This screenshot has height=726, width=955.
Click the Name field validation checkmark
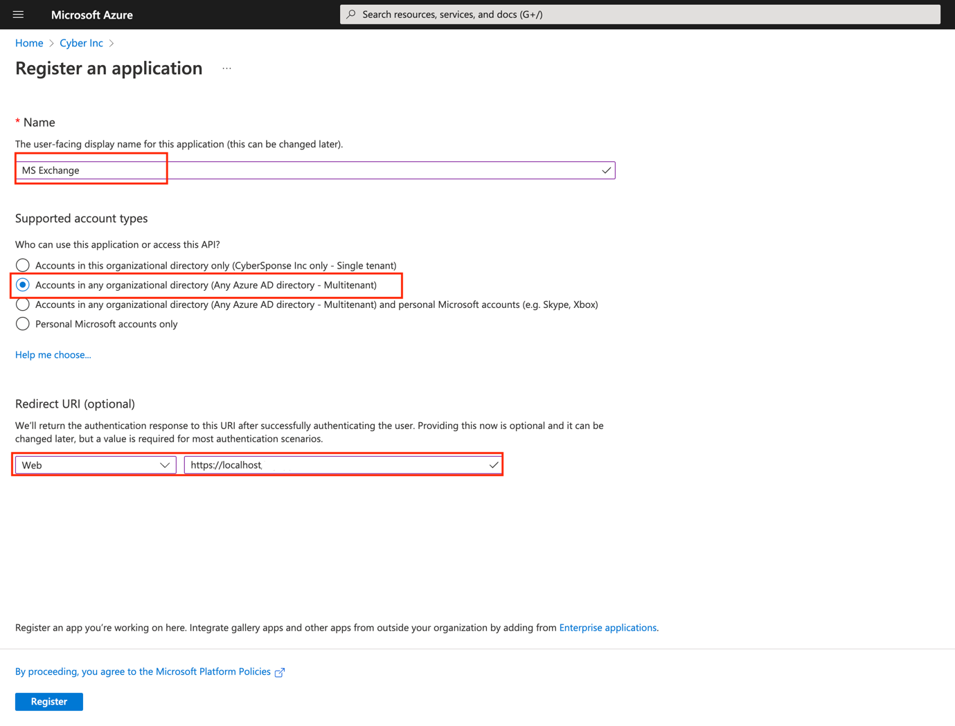pos(606,170)
